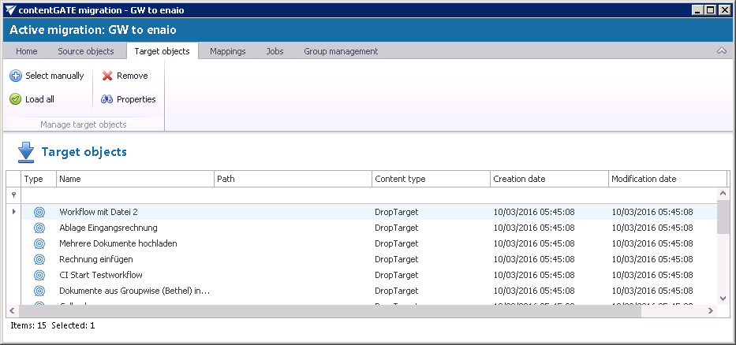Maximize the contentGATE migration window
736x345 pixels.
(711, 9)
